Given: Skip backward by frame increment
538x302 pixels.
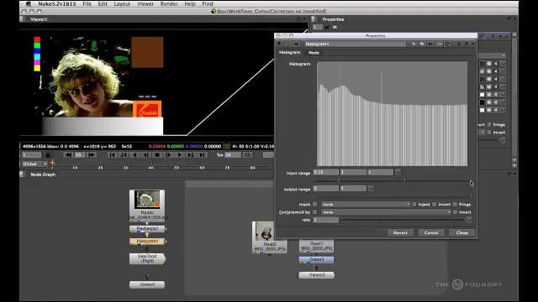Looking at the screenshot, I should click(68, 155).
